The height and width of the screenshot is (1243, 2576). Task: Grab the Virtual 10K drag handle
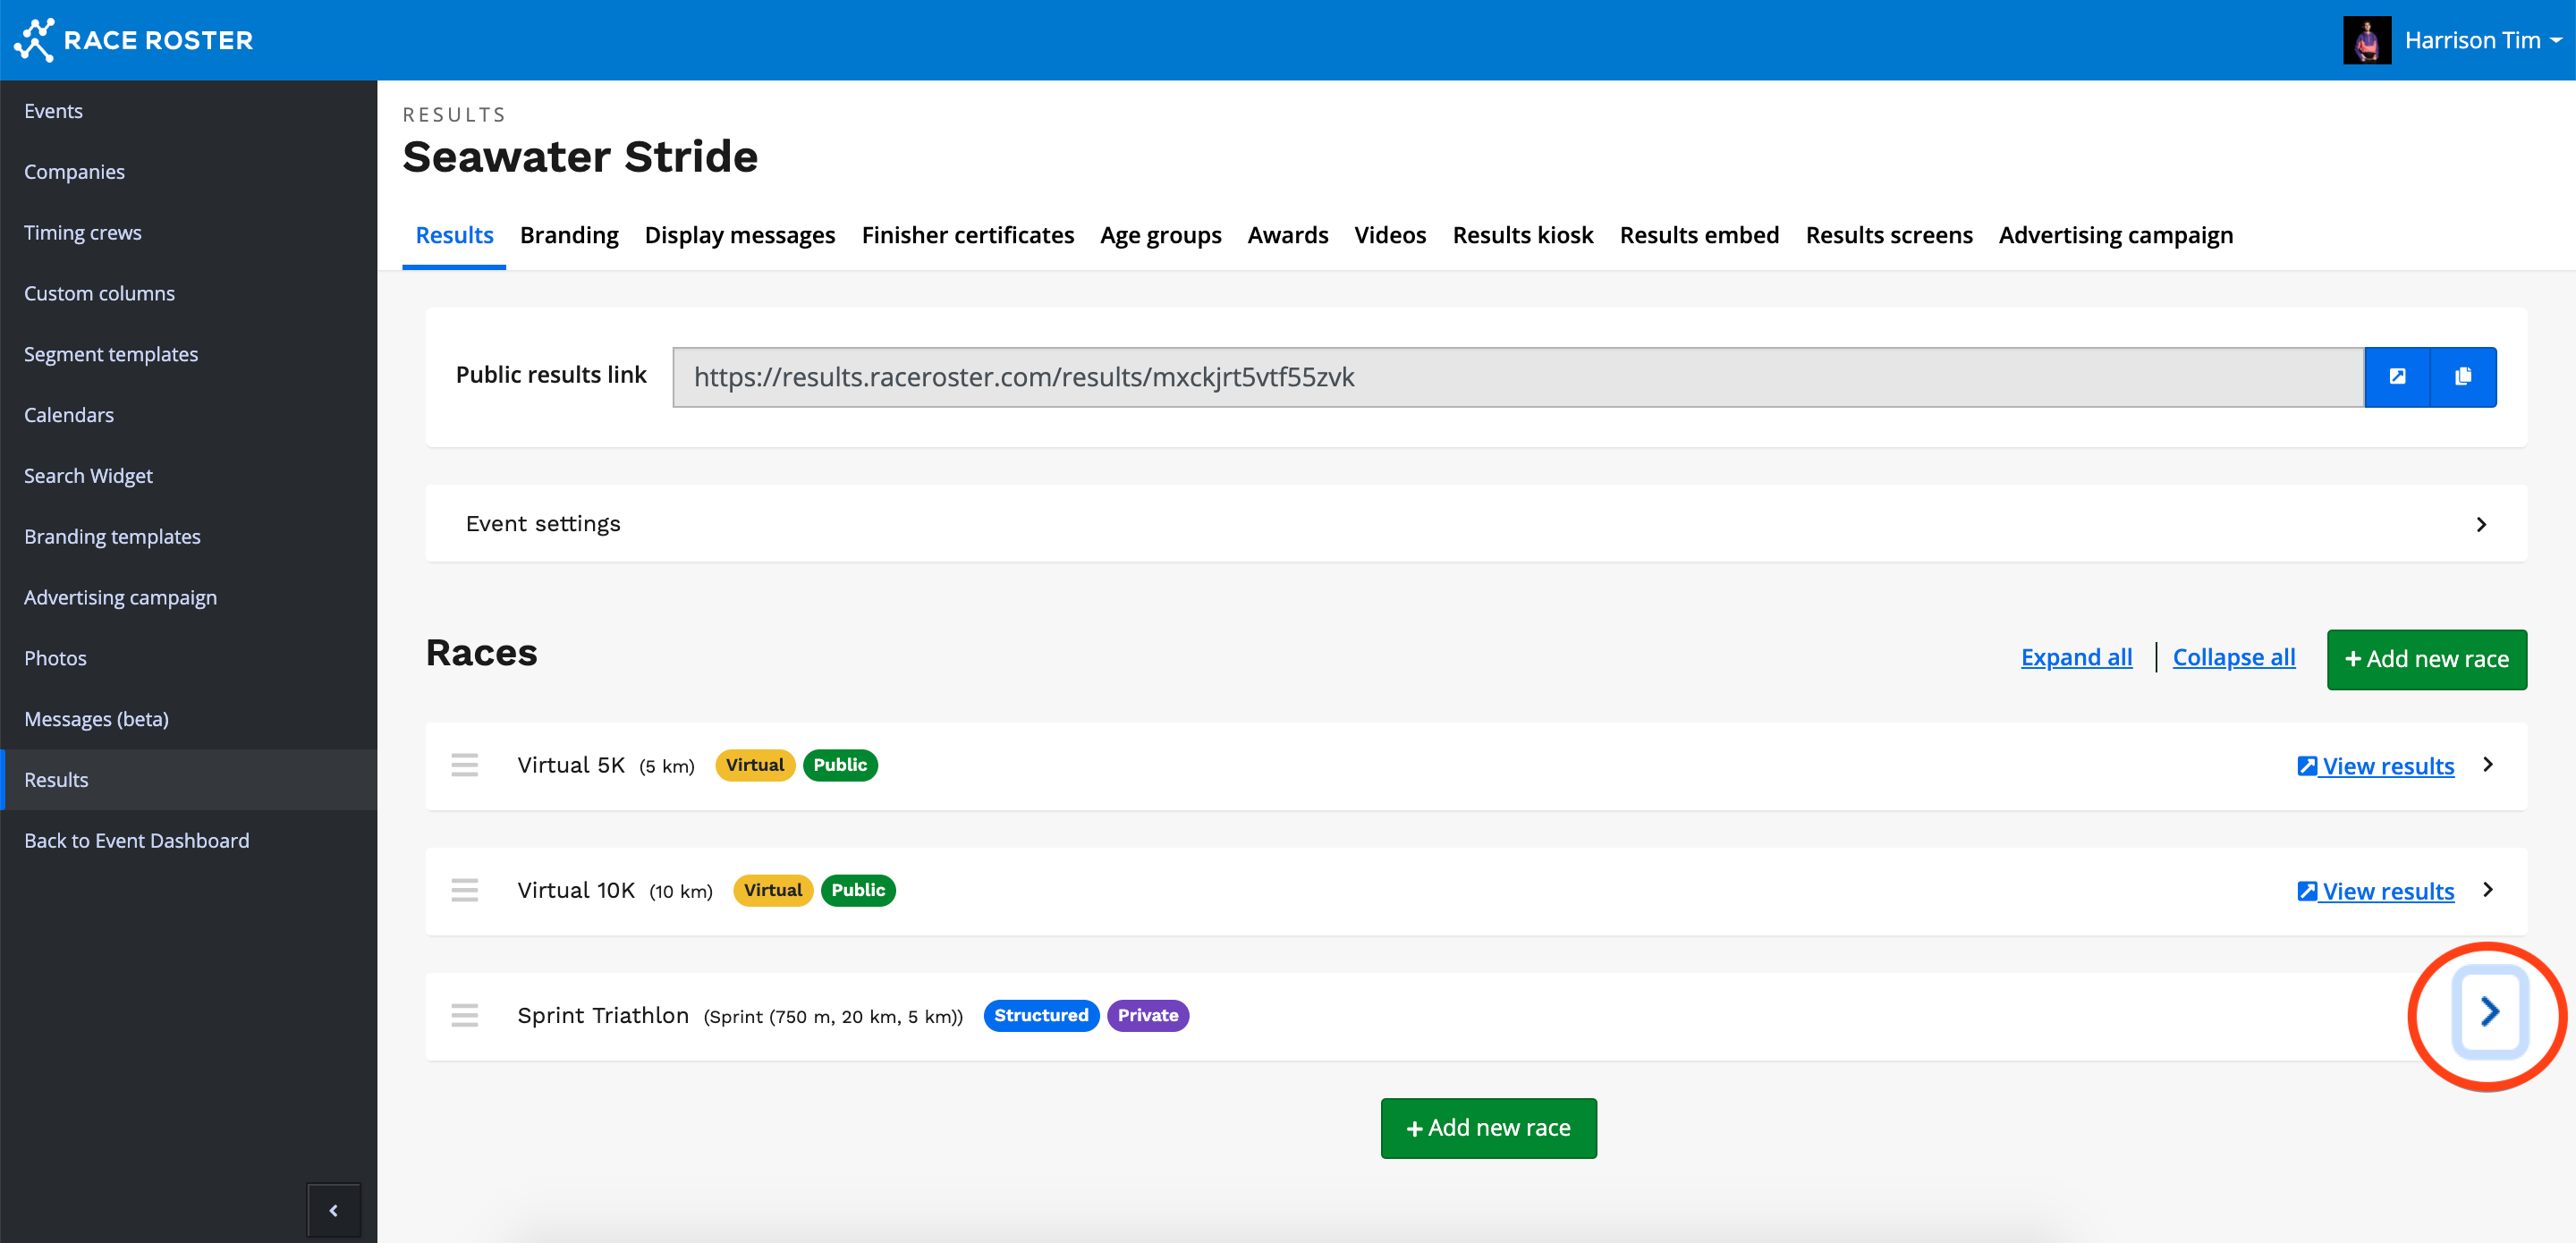[464, 890]
